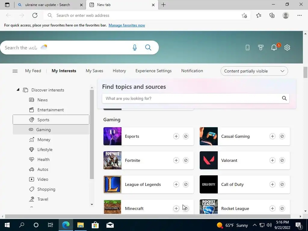
Task: Select Health in interests sidebar
Action: click(51, 159)
